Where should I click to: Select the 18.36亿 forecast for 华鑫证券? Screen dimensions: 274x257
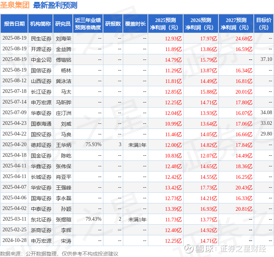[x=244, y=166]
